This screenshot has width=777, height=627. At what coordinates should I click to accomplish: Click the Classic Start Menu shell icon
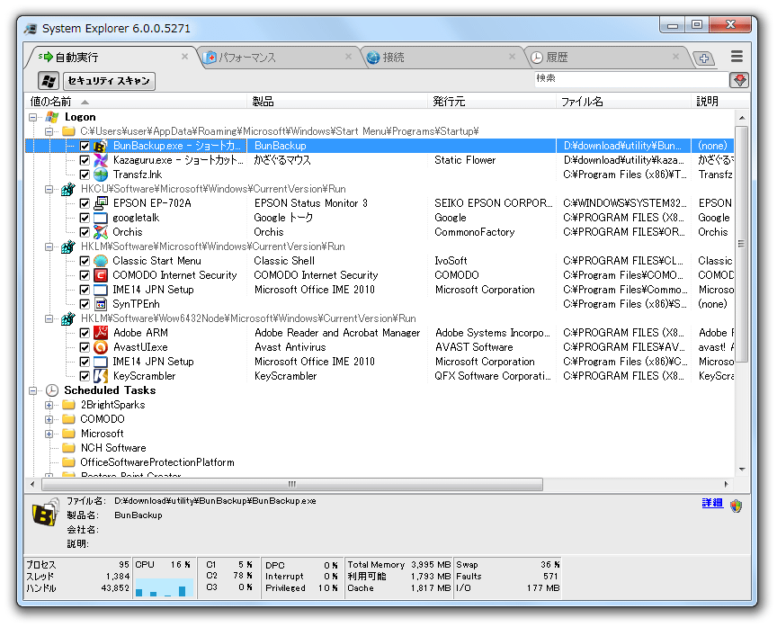tap(101, 261)
